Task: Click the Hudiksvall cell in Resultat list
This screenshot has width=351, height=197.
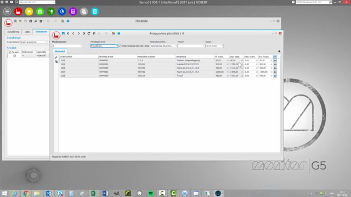Action: [x=42, y=56]
